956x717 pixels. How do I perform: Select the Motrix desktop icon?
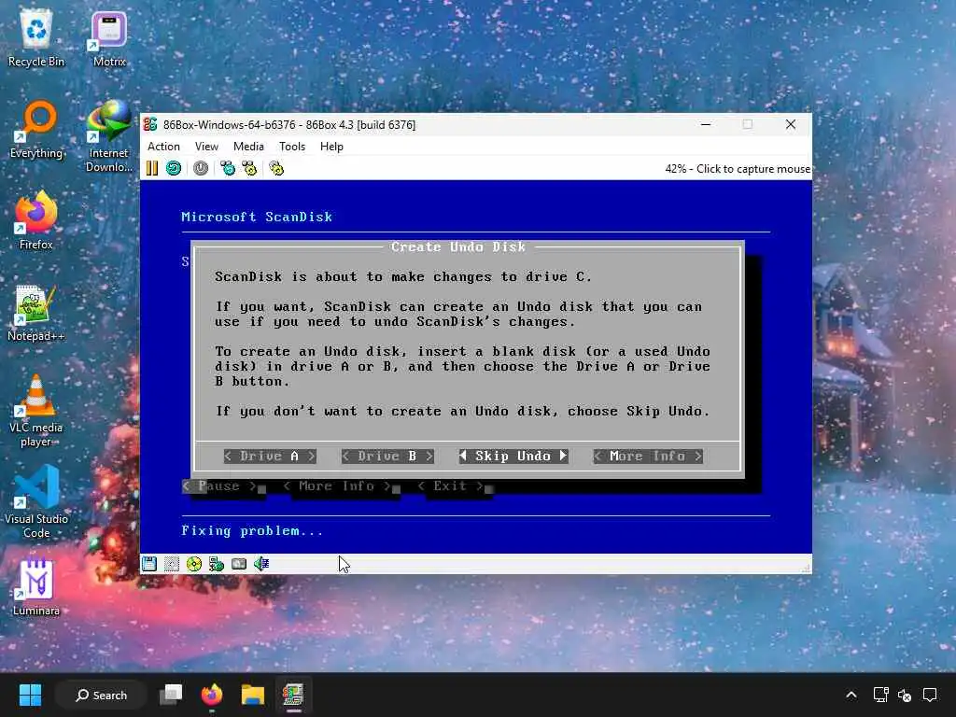[109, 37]
